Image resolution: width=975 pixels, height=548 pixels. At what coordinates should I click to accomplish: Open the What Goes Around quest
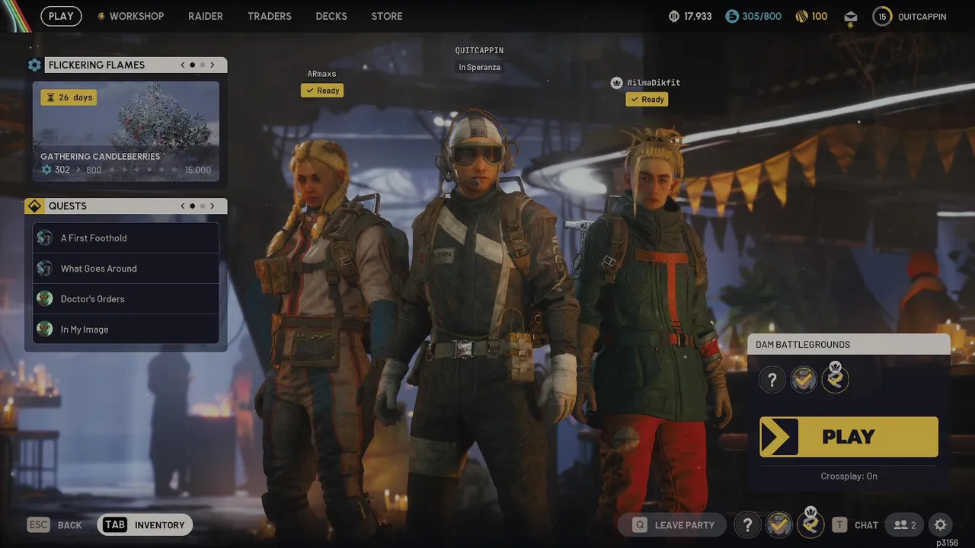(126, 269)
